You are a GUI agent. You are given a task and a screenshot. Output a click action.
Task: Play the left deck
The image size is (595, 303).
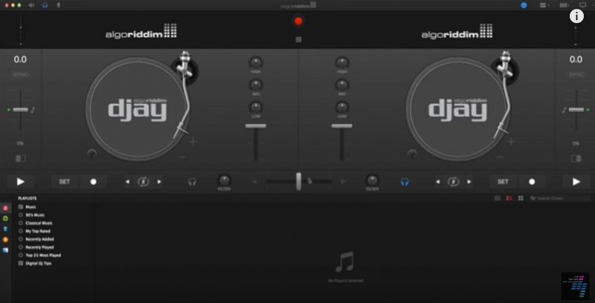(21, 182)
